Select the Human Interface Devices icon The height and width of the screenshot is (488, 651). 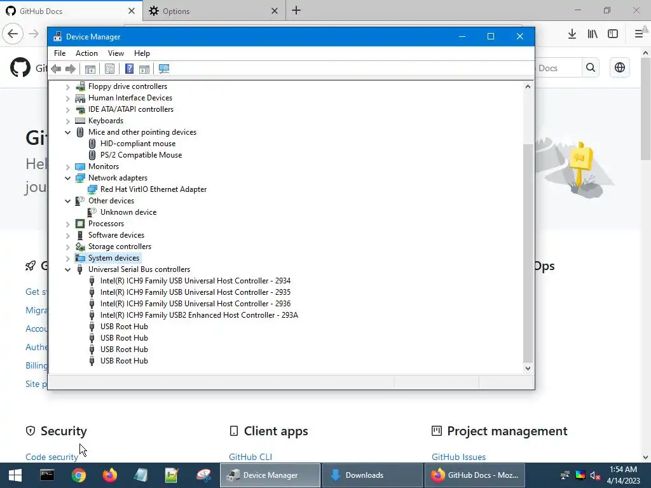[80, 98]
